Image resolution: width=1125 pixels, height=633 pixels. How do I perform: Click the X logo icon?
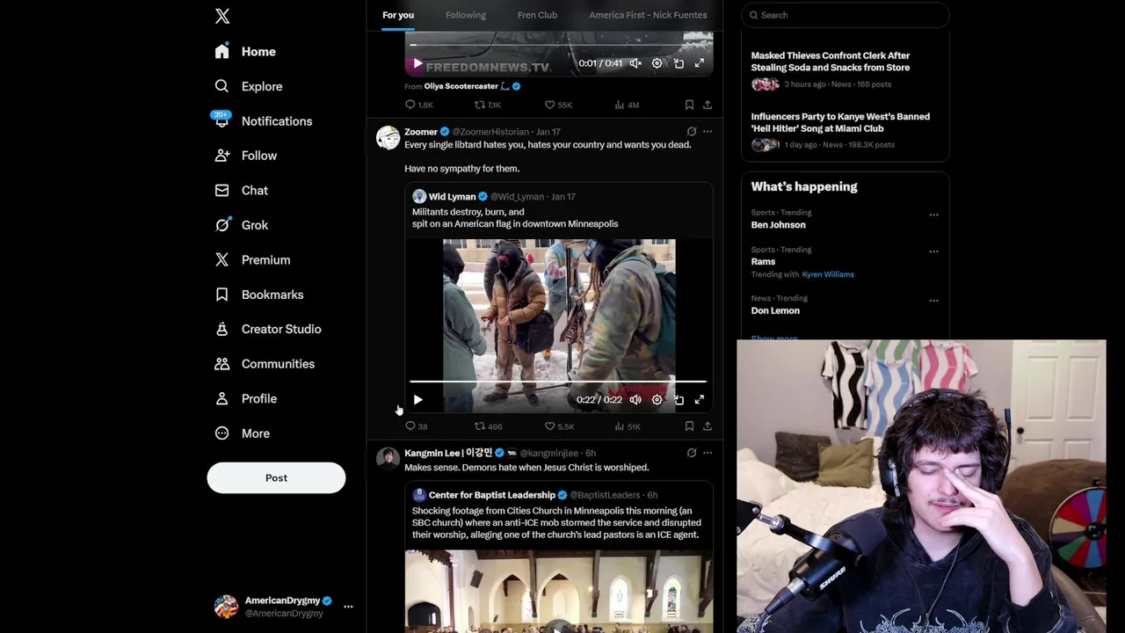[222, 16]
